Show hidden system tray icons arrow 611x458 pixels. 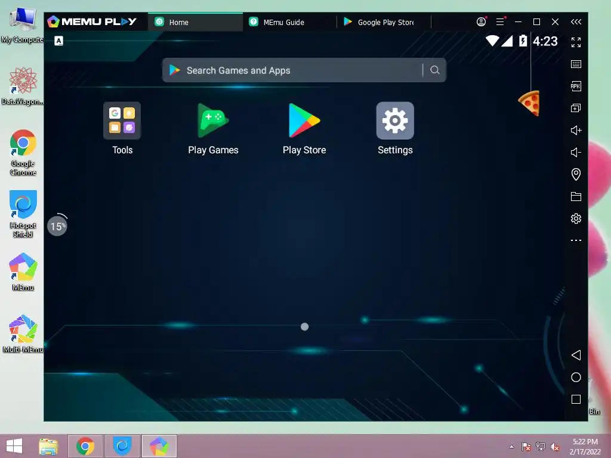(x=511, y=447)
